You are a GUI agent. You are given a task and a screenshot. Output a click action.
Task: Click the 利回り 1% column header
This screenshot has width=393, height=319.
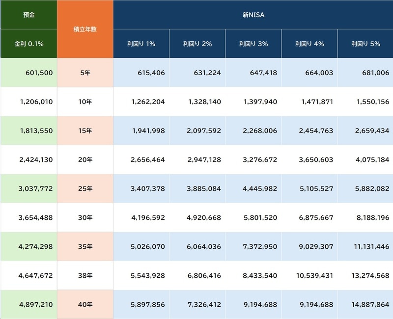[x=141, y=44]
